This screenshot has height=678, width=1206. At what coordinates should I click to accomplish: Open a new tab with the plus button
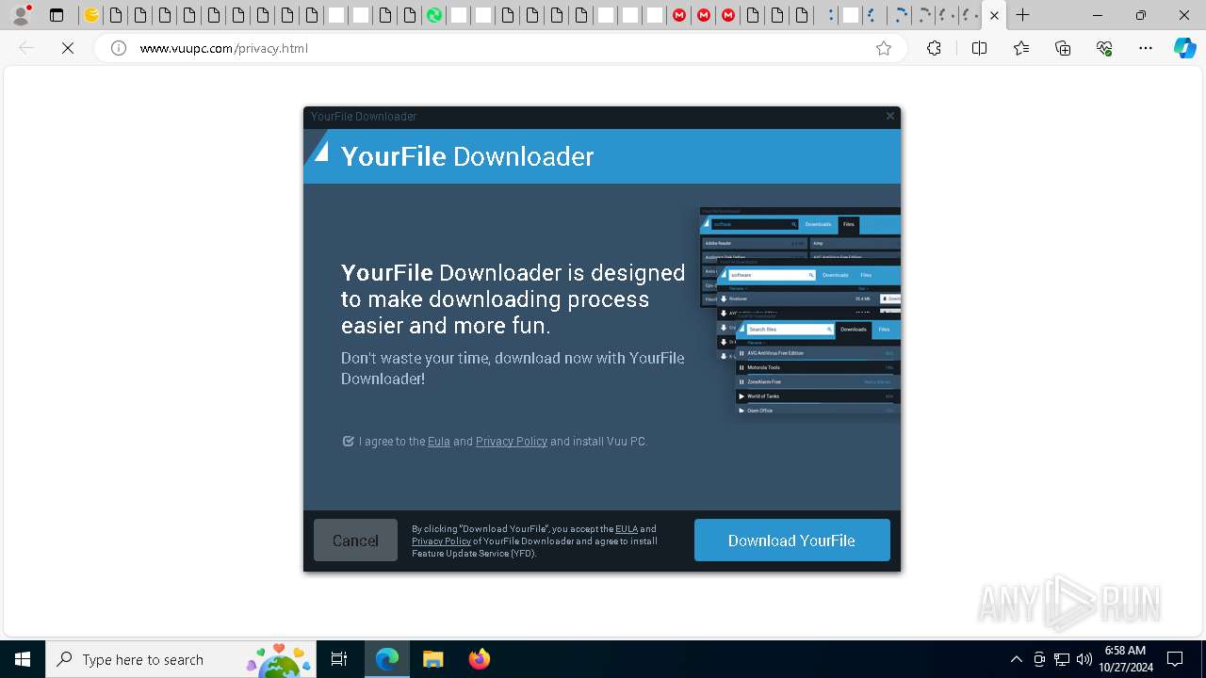point(1022,15)
